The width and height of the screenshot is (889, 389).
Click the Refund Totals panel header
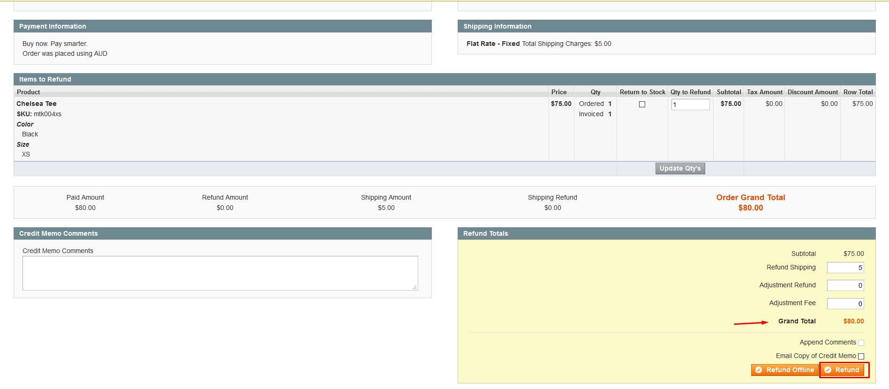coord(485,233)
